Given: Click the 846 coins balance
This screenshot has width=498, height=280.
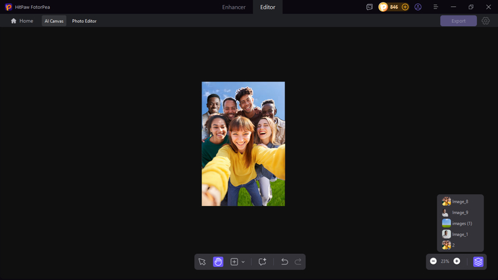Looking at the screenshot, I should click(394, 7).
